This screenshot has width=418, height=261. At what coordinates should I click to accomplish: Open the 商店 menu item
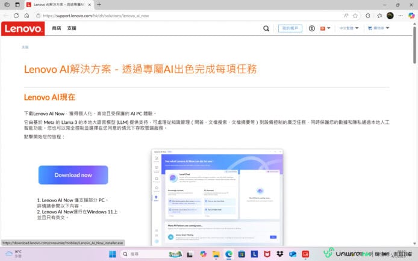57,28
